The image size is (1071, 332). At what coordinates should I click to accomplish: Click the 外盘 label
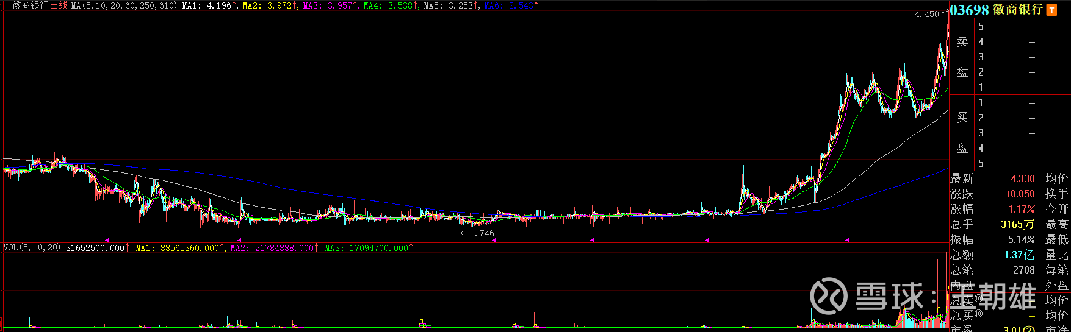[1057, 285]
